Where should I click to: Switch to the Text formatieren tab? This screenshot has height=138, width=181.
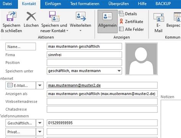tap(85, 4)
